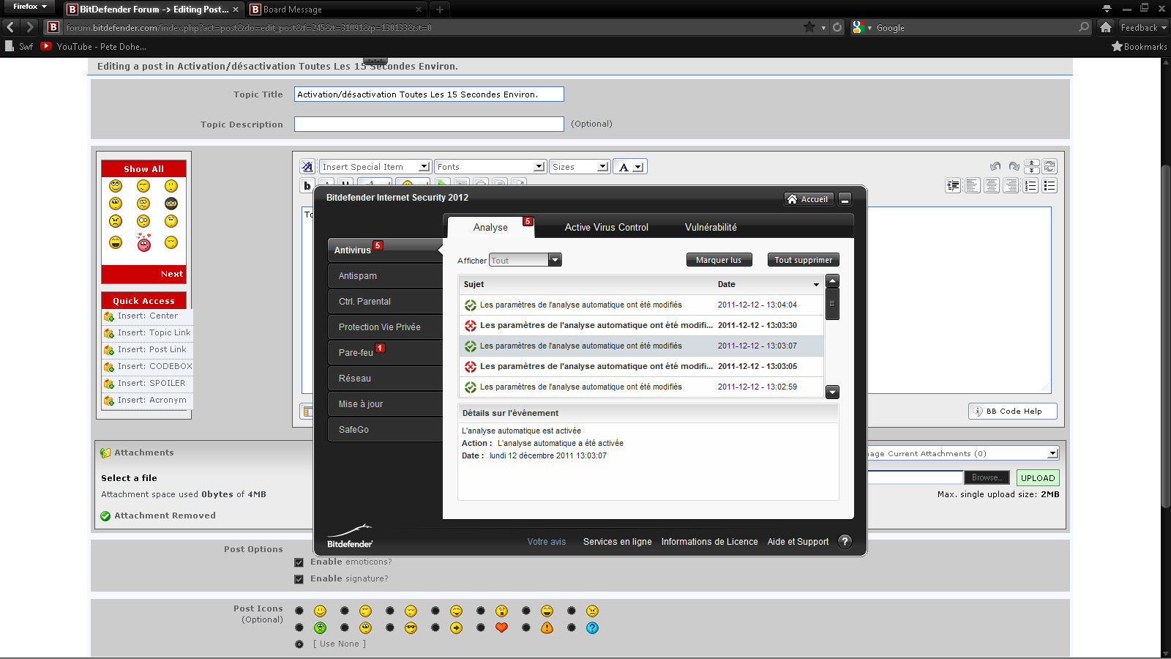Image resolution: width=1171 pixels, height=659 pixels.
Task: Switch to the Active Virus Control tab
Action: click(x=606, y=228)
